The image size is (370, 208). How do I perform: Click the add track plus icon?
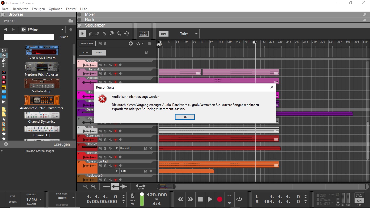(131, 43)
